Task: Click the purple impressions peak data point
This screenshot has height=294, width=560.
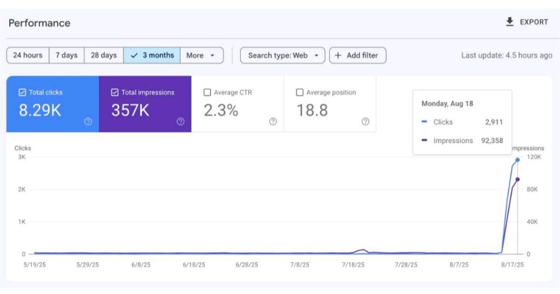Action: tap(517, 179)
